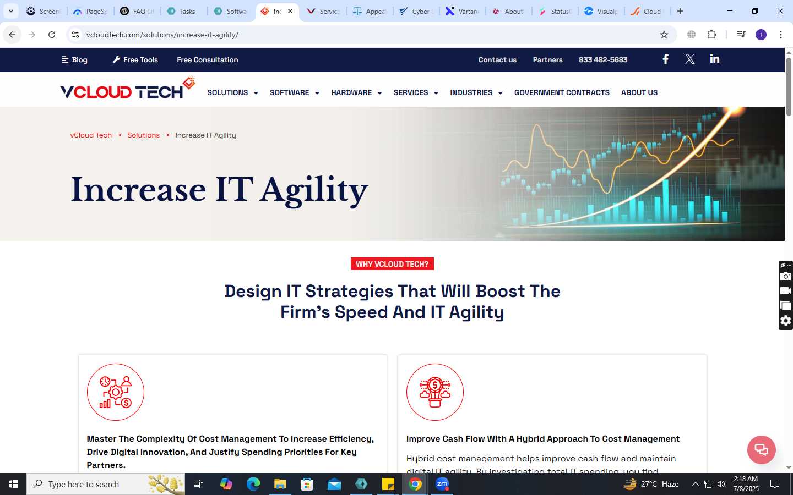Open a new browser tab
This screenshot has width=793, height=495.
click(x=680, y=11)
